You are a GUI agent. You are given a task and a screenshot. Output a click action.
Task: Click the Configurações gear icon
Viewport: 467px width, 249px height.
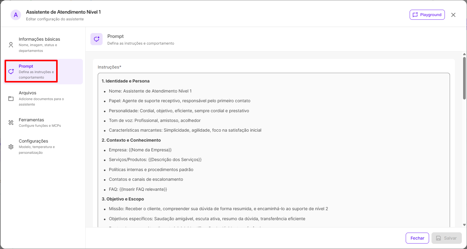click(x=11, y=147)
